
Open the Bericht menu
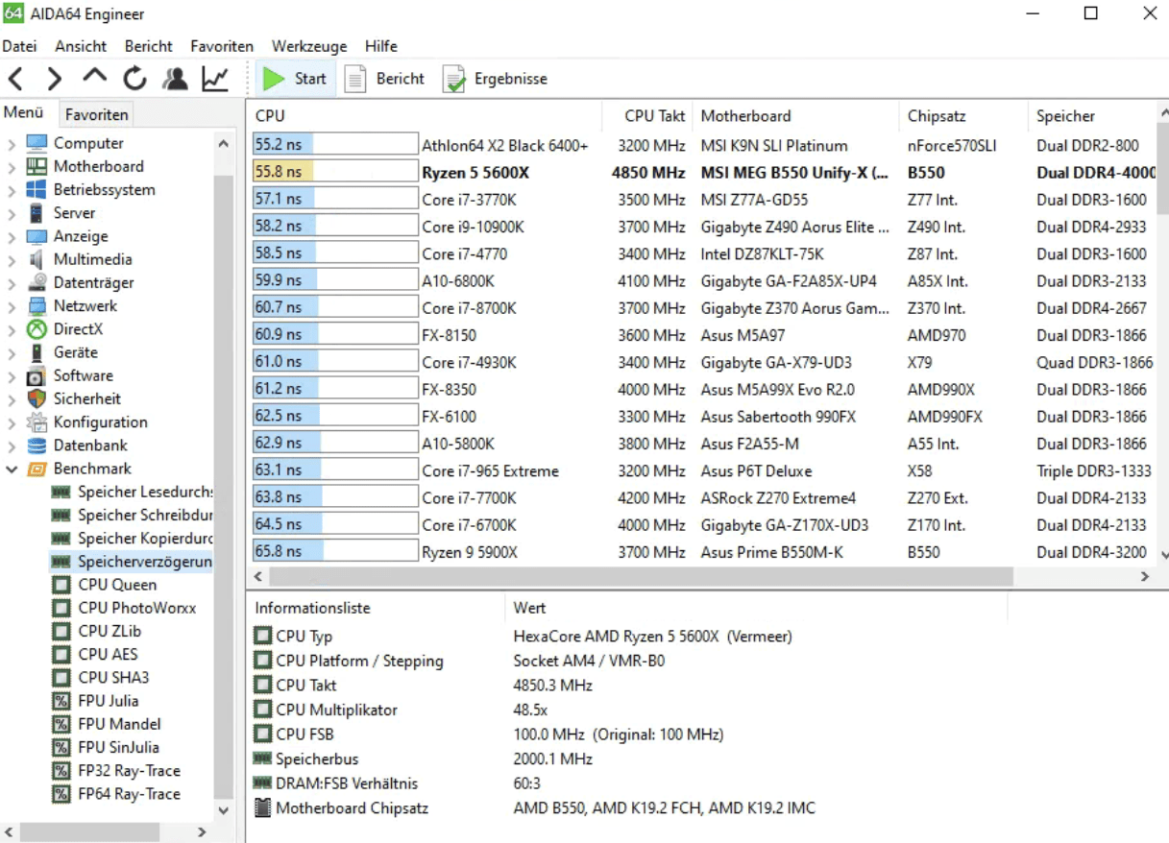149,46
